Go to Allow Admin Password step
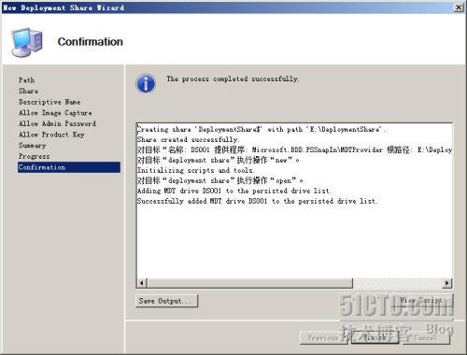467x355 pixels. pyautogui.click(x=57, y=123)
